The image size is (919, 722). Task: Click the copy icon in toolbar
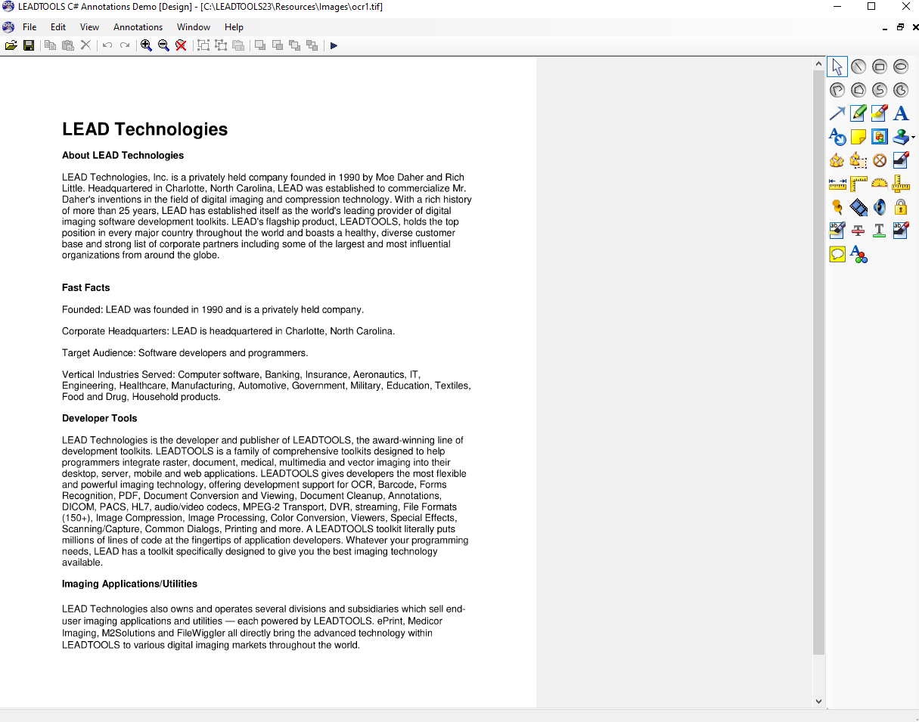(x=50, y=45)
